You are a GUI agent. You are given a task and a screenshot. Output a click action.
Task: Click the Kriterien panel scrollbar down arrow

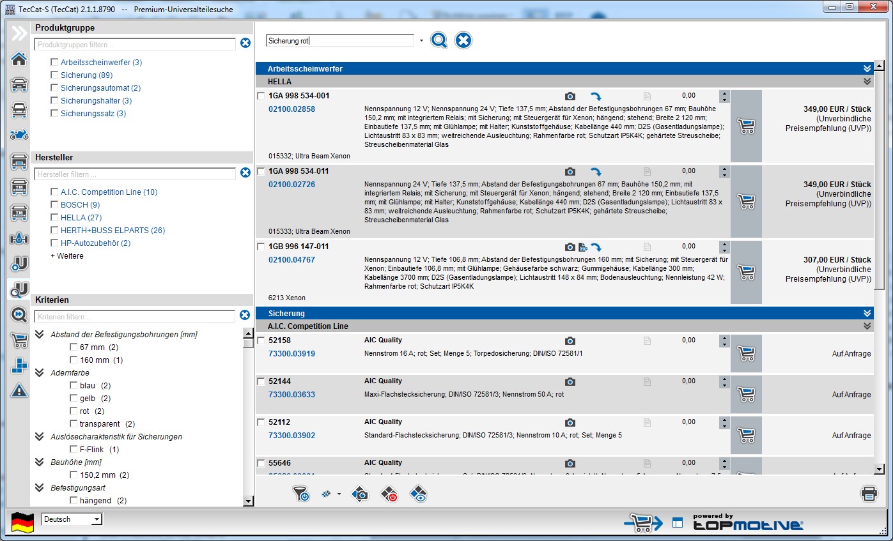pyautogui.click(x=248, y=501)
